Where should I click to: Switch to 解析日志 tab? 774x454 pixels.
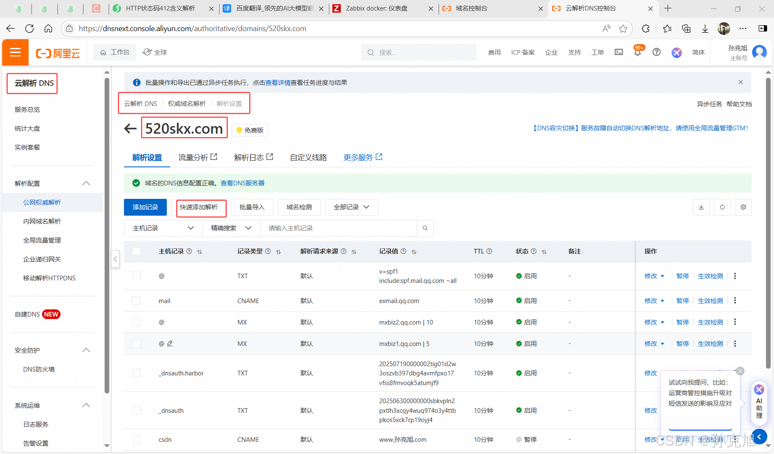point(253,157)
